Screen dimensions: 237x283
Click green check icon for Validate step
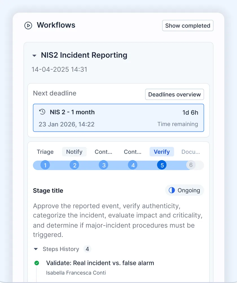tap(37, 263)
